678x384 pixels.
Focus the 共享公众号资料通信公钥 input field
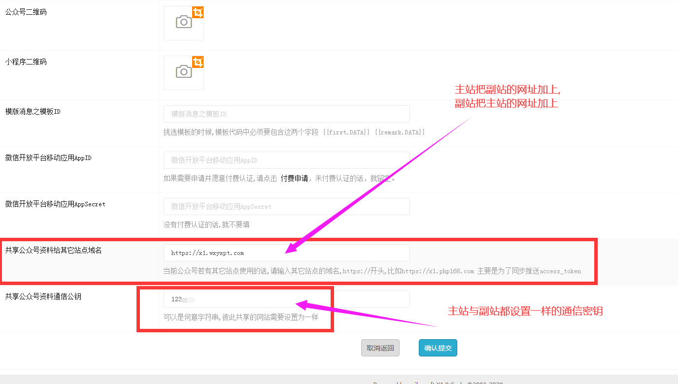[x=286, y=299]
